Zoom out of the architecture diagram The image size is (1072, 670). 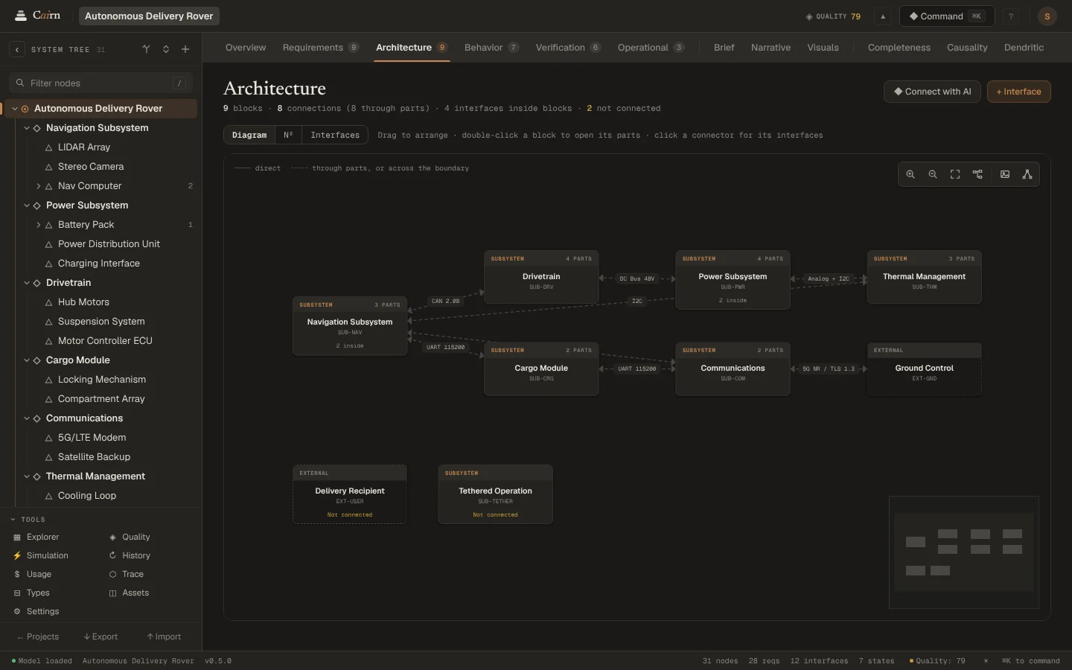pos(933,174)
